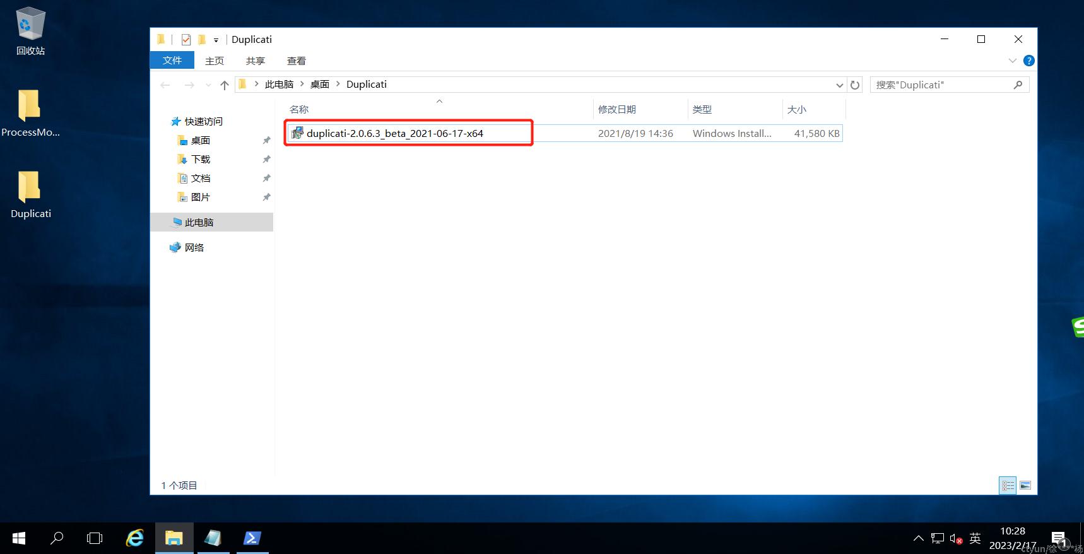Click the pin icon beside 文档
1084x554 pixels.
(x=266, y=178)
